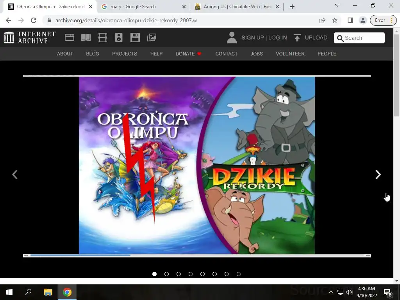Open the PROJECTS menu item
This screenshot has width=400, height=300.
pos(125,54)
